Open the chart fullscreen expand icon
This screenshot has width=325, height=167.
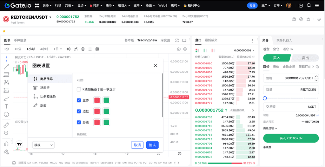coord(177,40)
